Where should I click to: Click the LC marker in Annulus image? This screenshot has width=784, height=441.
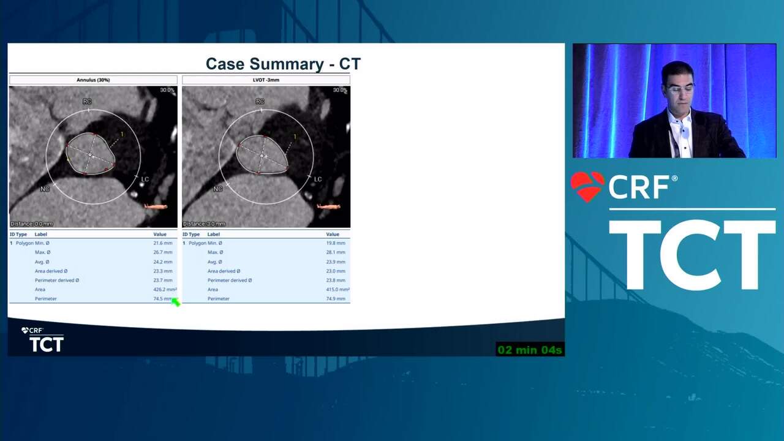click(145, 179)
